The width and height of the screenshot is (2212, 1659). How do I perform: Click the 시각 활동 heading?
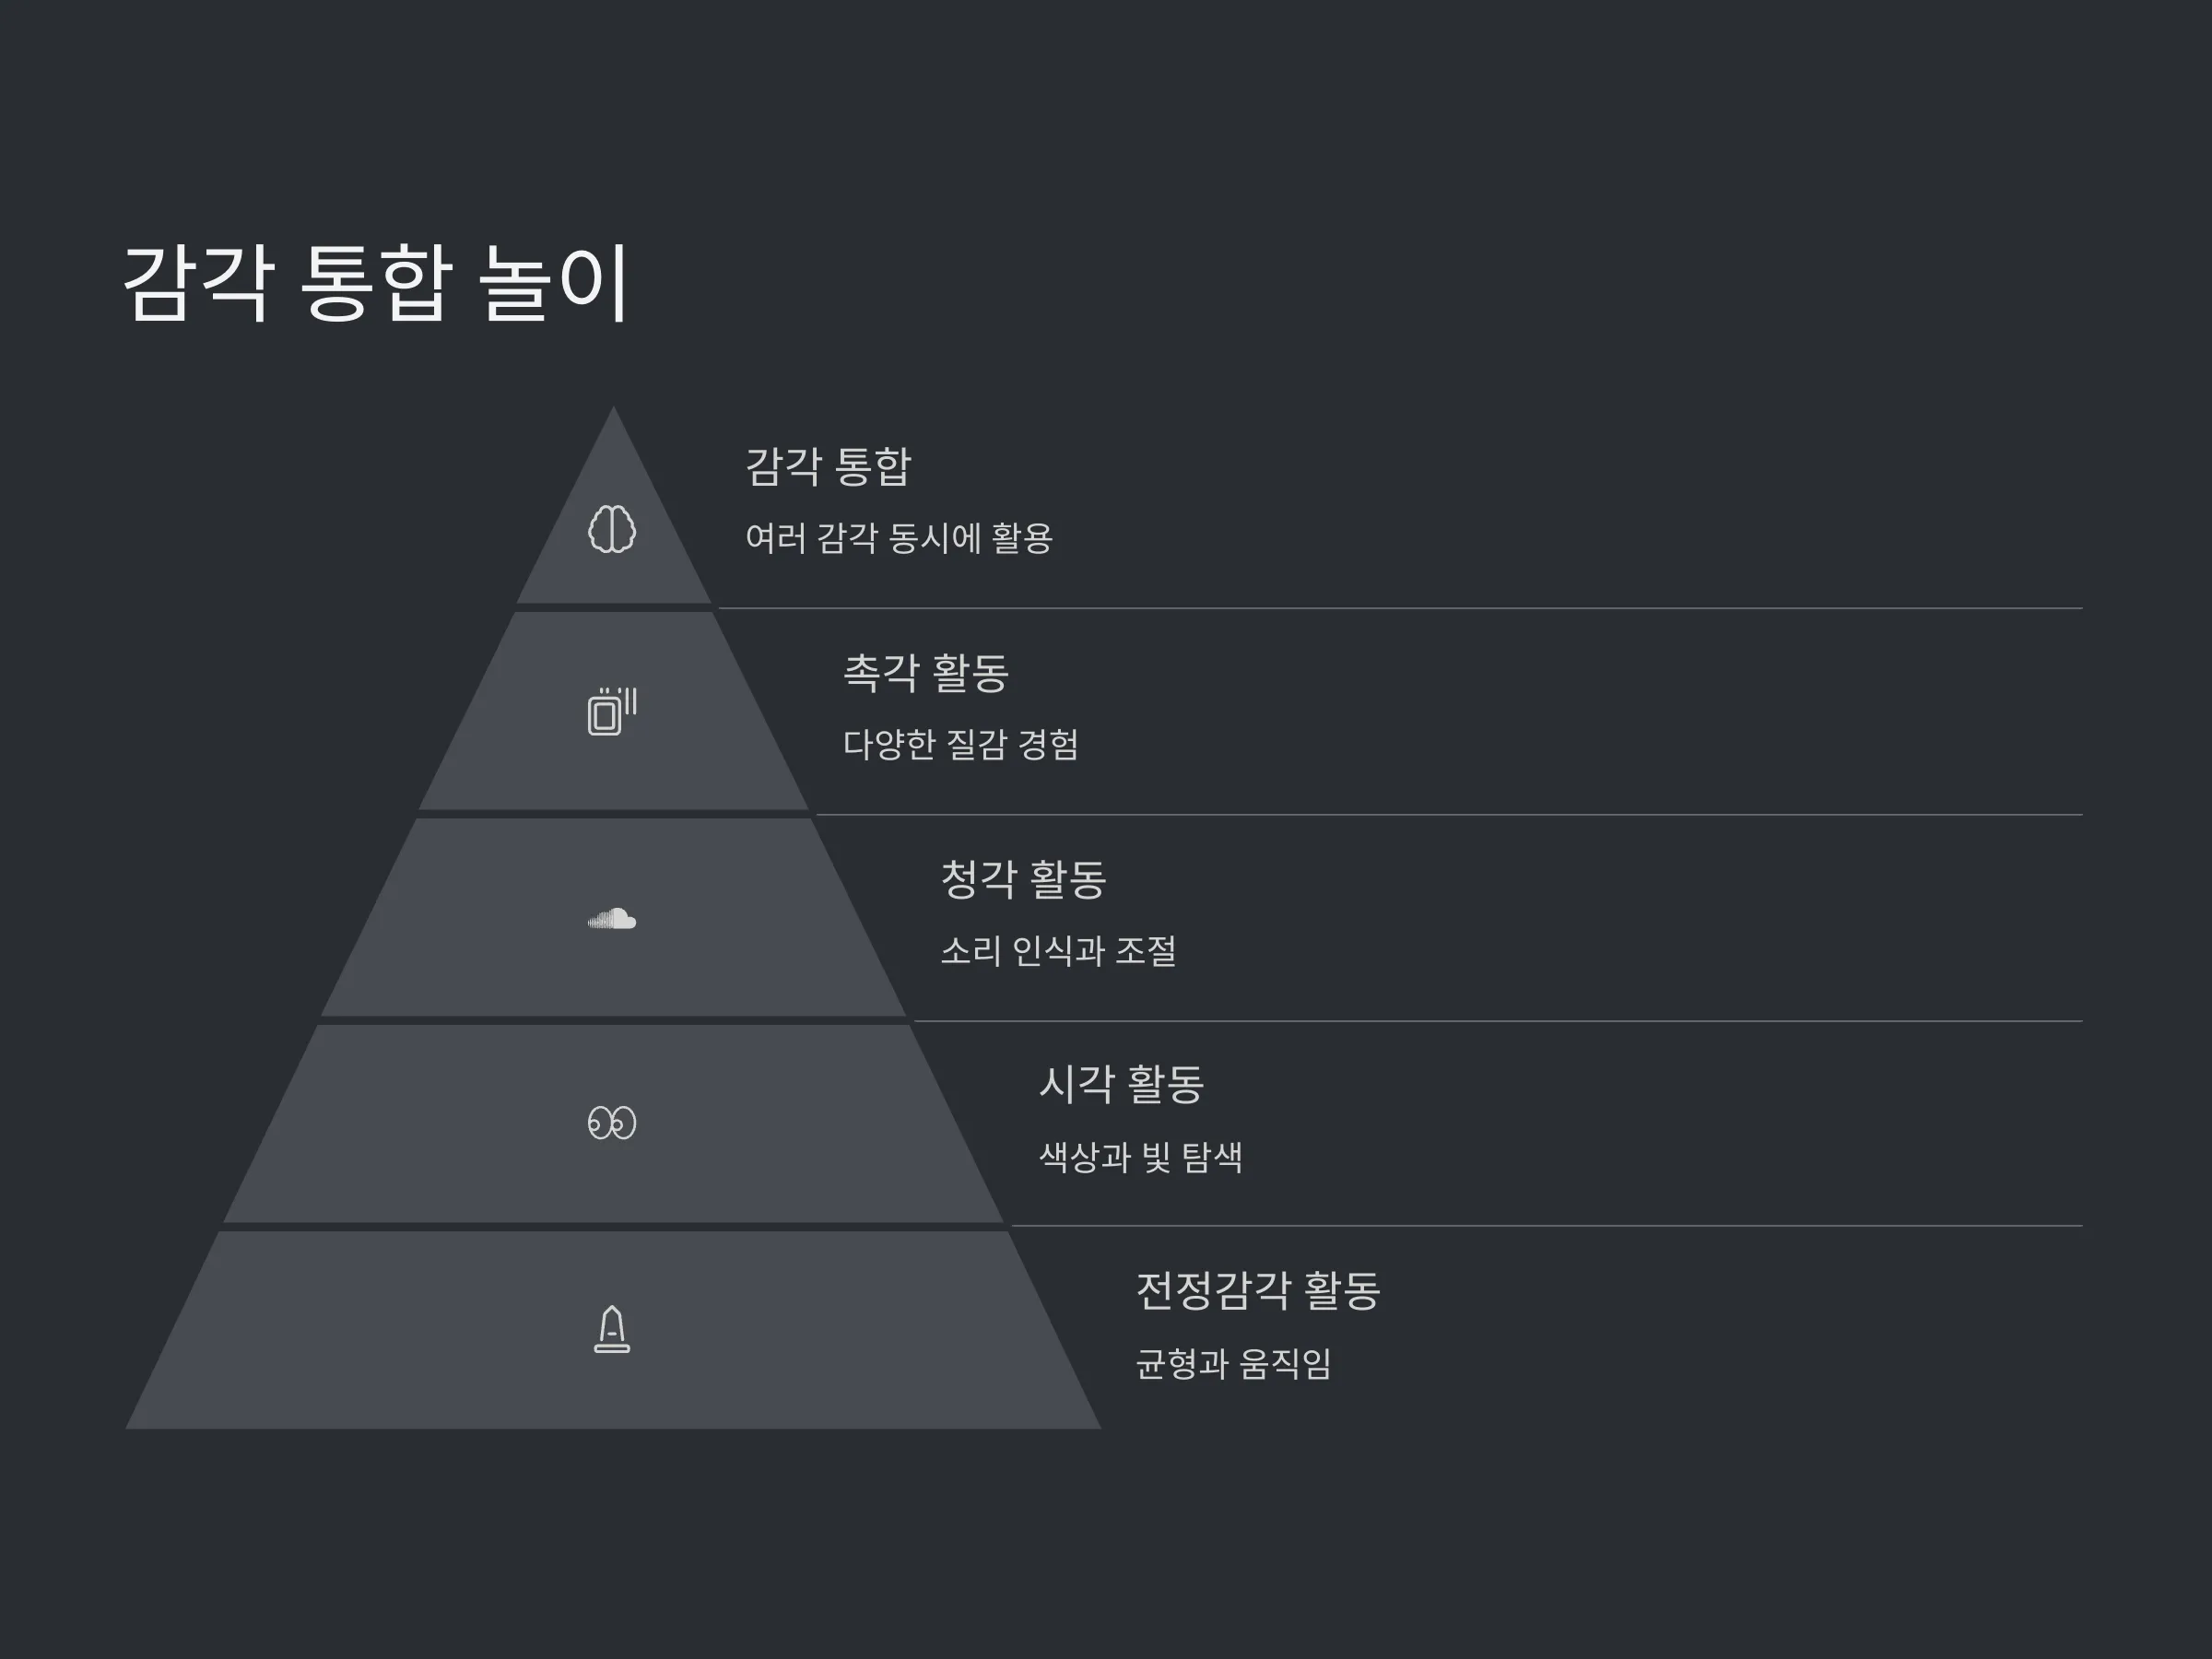coord(1121,1084)
